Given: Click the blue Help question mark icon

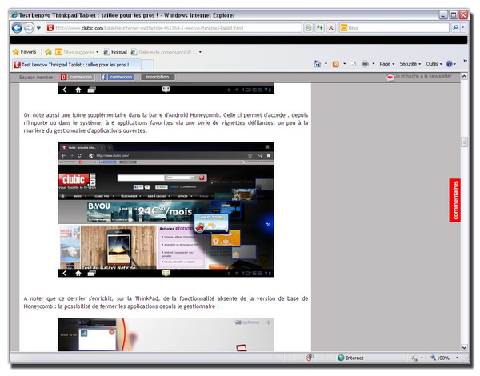Looking at the screenshot, I should tap(449, 64).
